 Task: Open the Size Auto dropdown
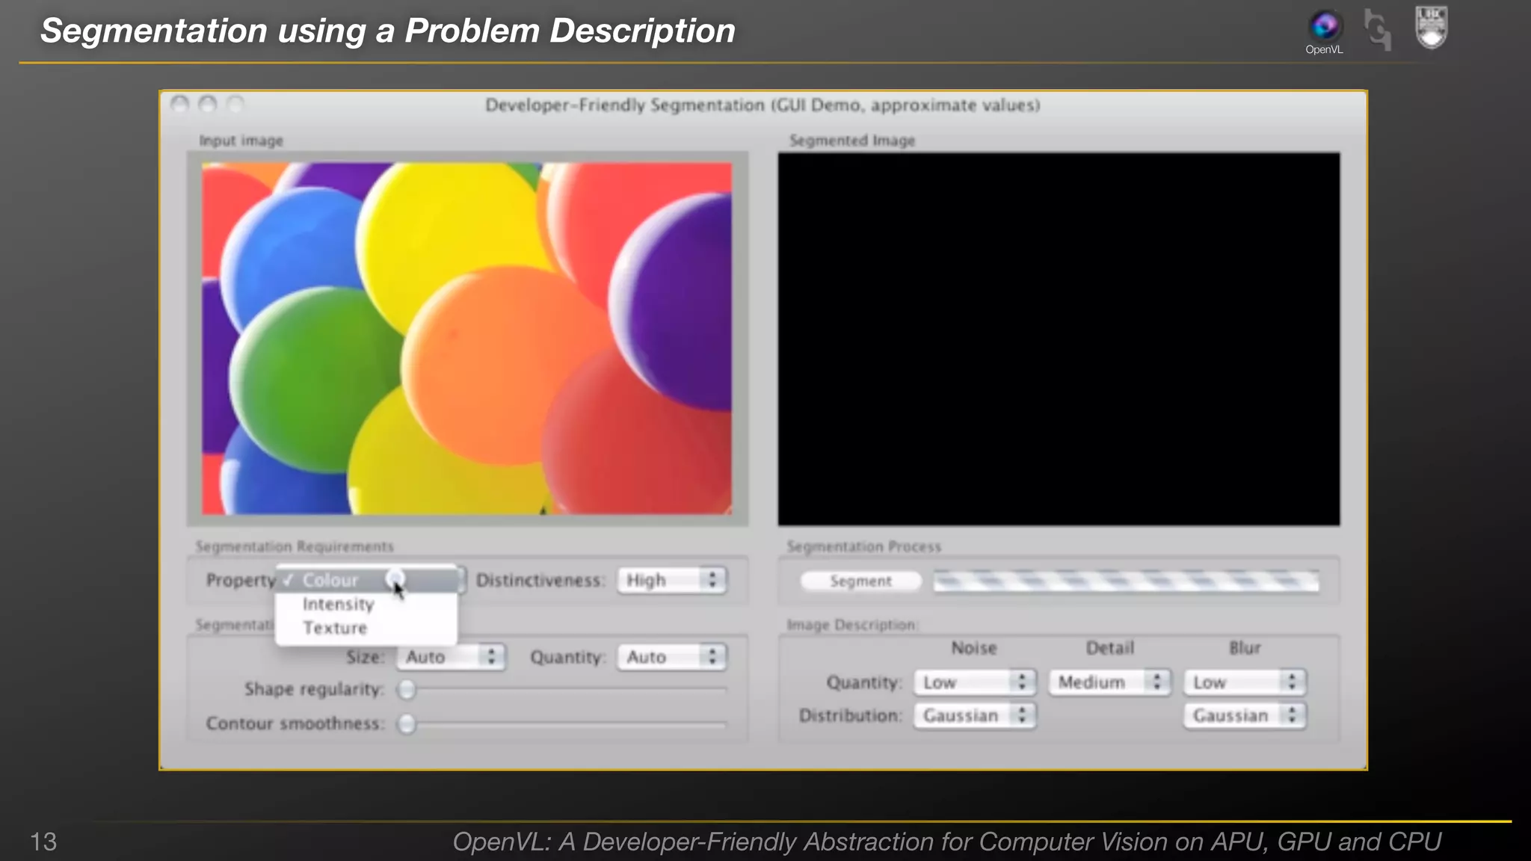pyautogui.click(x=451, y=657)
